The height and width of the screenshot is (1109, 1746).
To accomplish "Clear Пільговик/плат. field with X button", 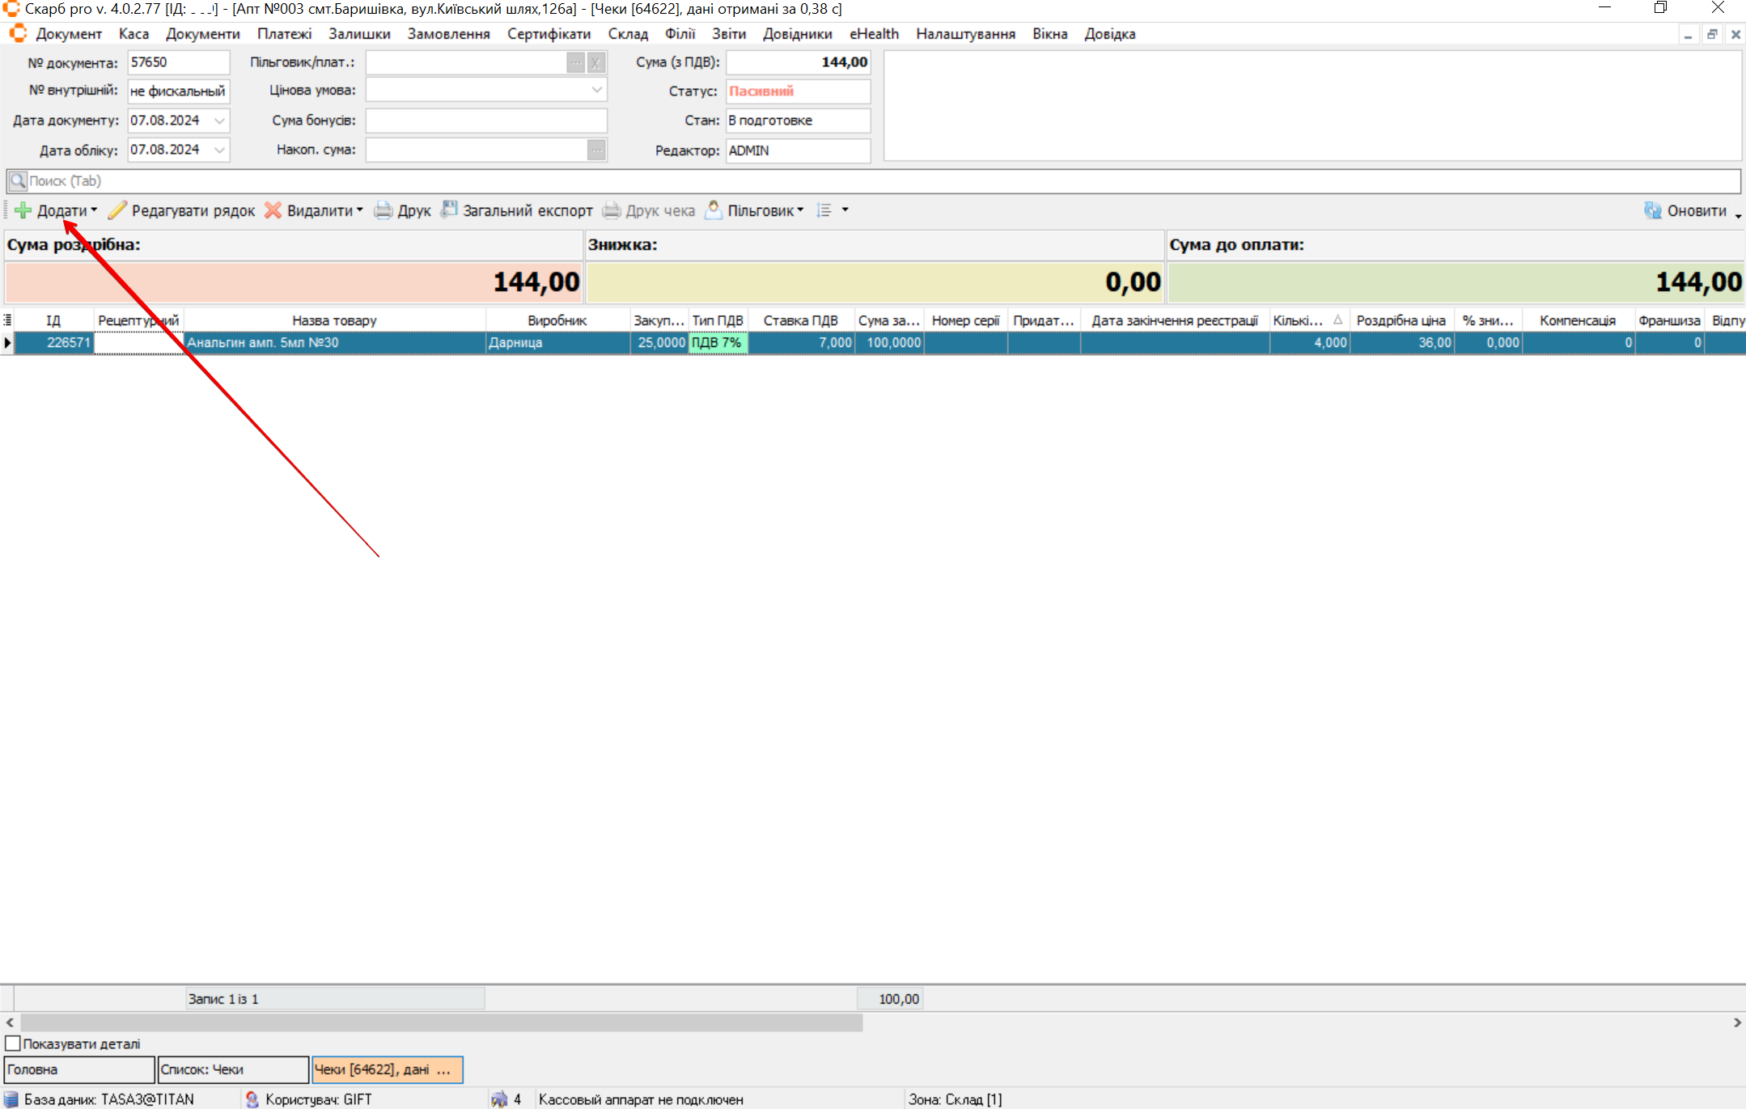I will (596, 62).
